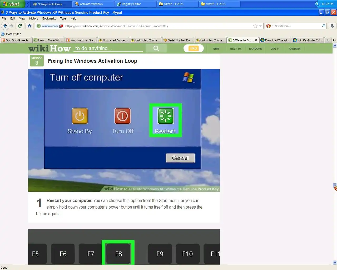Click the browser Forward arrow button
This screenshot has height=270, width=337.
12,26
